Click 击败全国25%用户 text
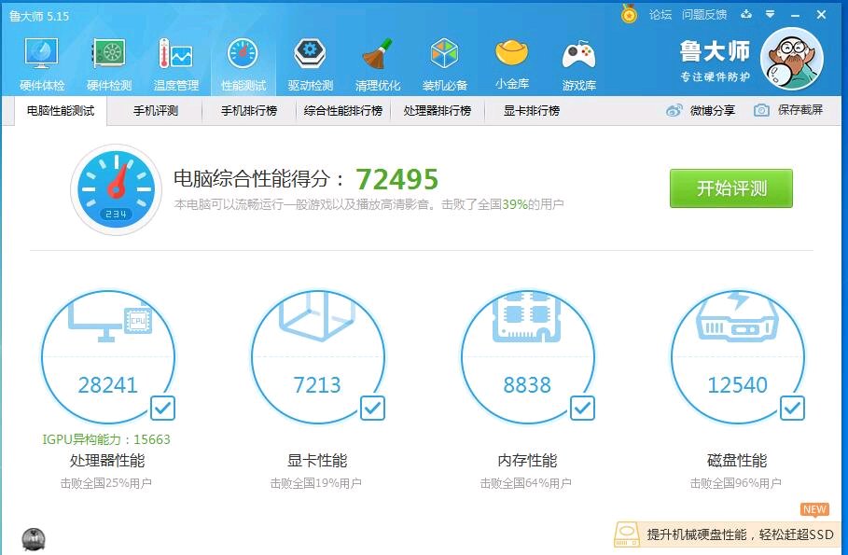This screenshot has height=555, width=848. coord(106,483)
